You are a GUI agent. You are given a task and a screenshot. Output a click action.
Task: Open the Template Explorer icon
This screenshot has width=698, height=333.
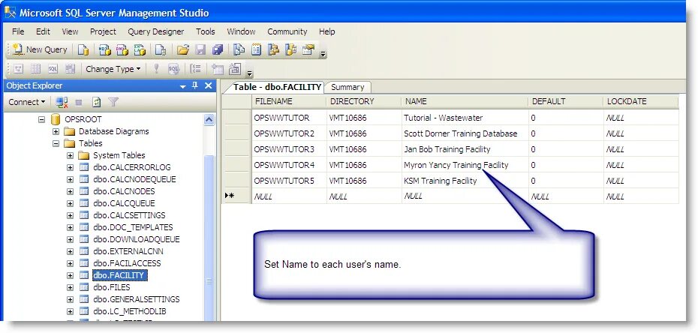(290, 49)
